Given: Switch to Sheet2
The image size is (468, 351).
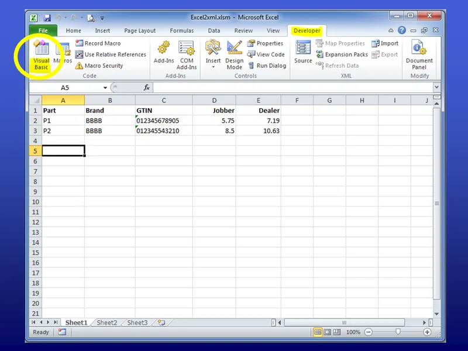Looking at the screenshot, I should coord(107,322).
